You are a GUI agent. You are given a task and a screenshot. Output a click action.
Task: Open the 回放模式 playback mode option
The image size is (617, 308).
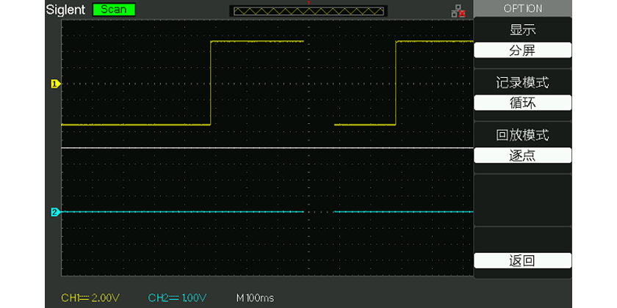[522, 135]
